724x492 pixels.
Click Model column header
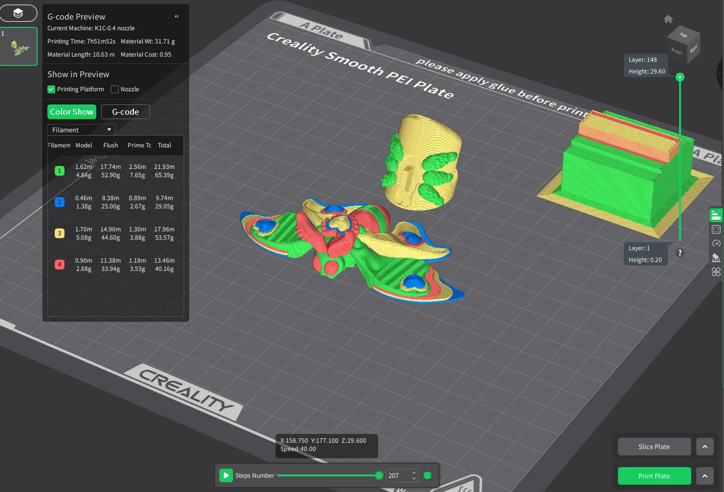(84, 145)
